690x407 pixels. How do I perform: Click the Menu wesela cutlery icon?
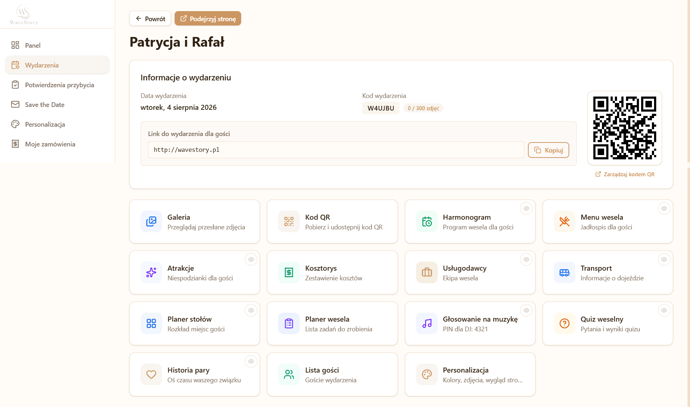565,221
